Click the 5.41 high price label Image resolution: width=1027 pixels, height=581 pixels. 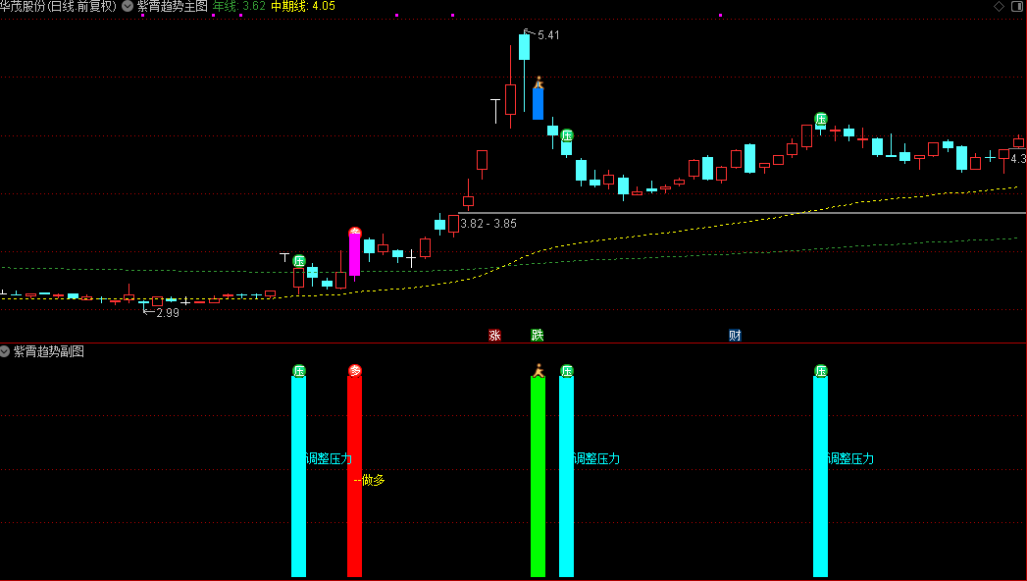coord(548,35)
